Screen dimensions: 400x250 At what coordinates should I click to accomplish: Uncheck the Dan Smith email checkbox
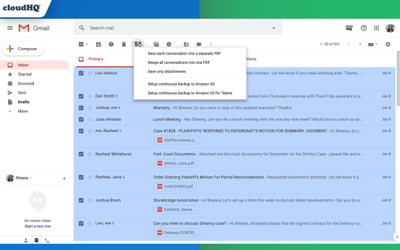[x=81, y=96]
